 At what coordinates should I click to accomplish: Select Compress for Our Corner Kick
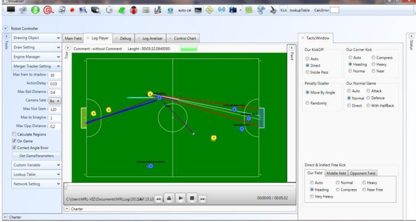[x=374, y=58]
